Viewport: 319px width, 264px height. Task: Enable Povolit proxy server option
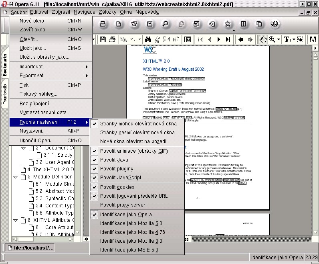point(137,205)
